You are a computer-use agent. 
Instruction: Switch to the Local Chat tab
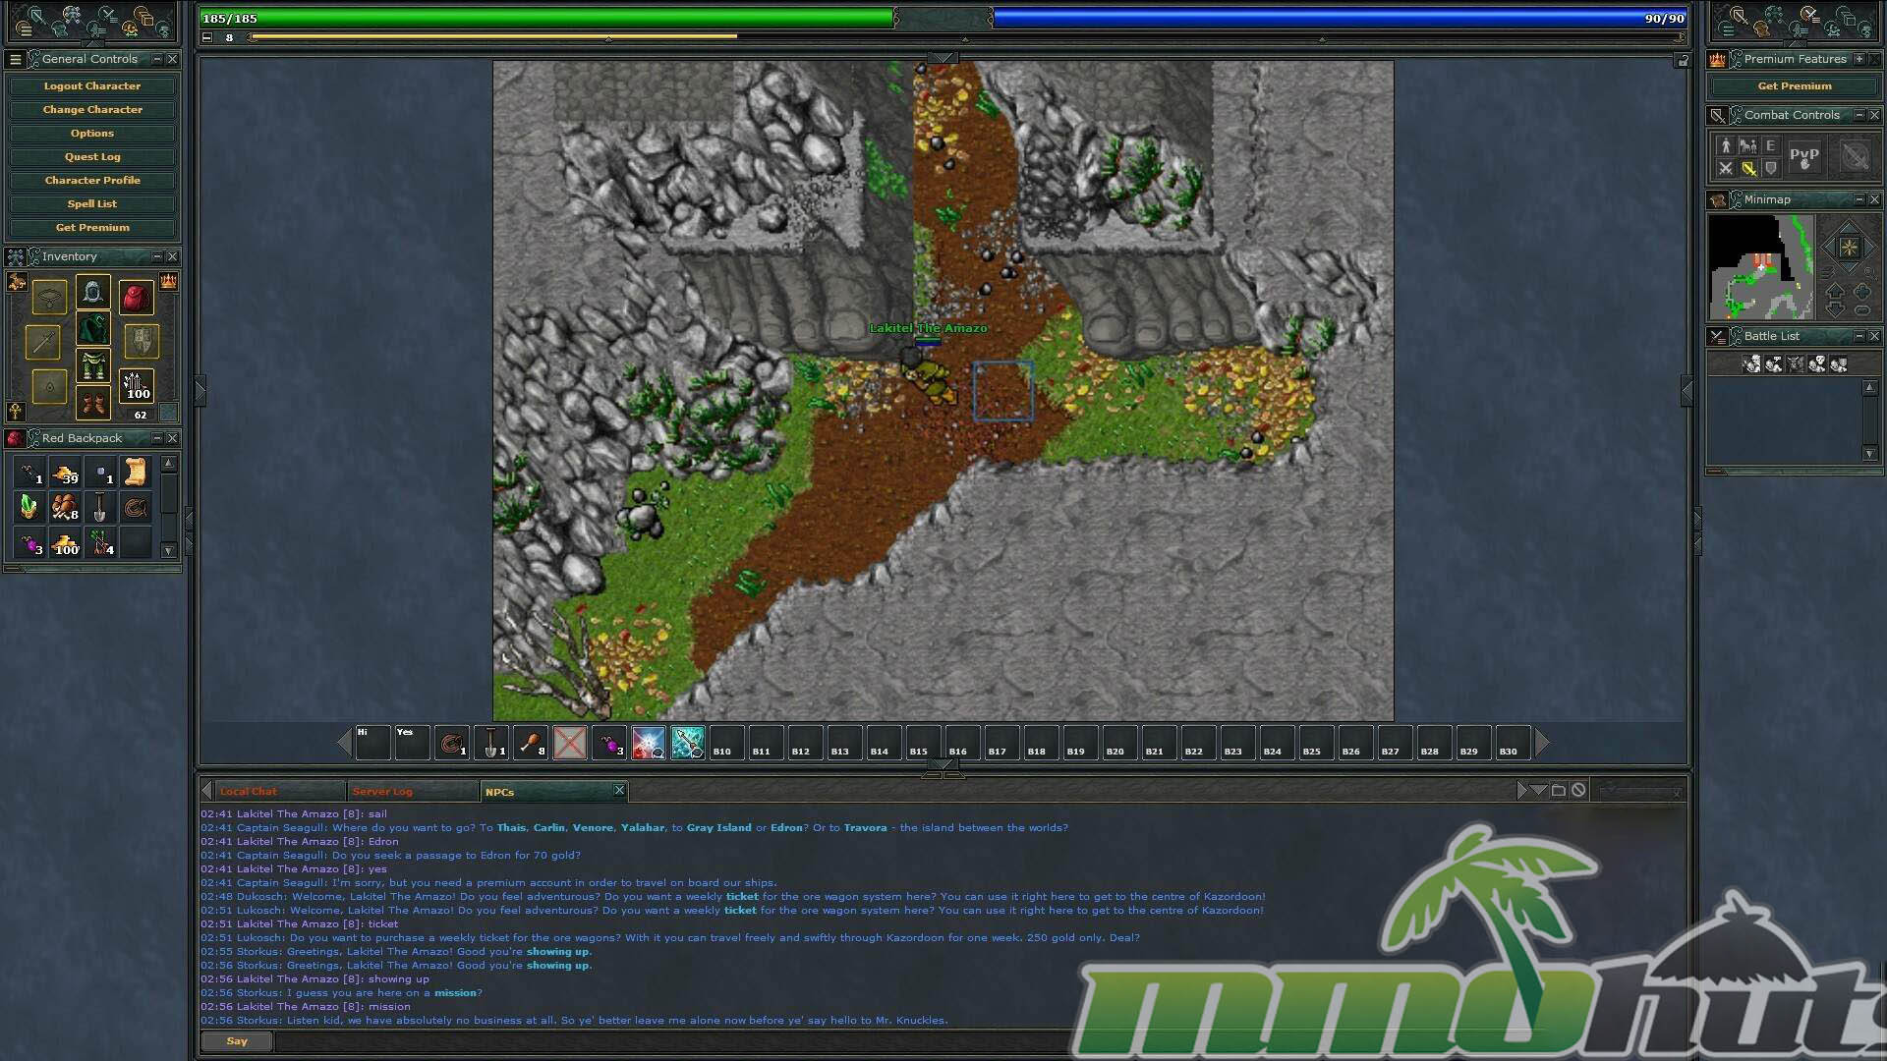coord(249,791)
